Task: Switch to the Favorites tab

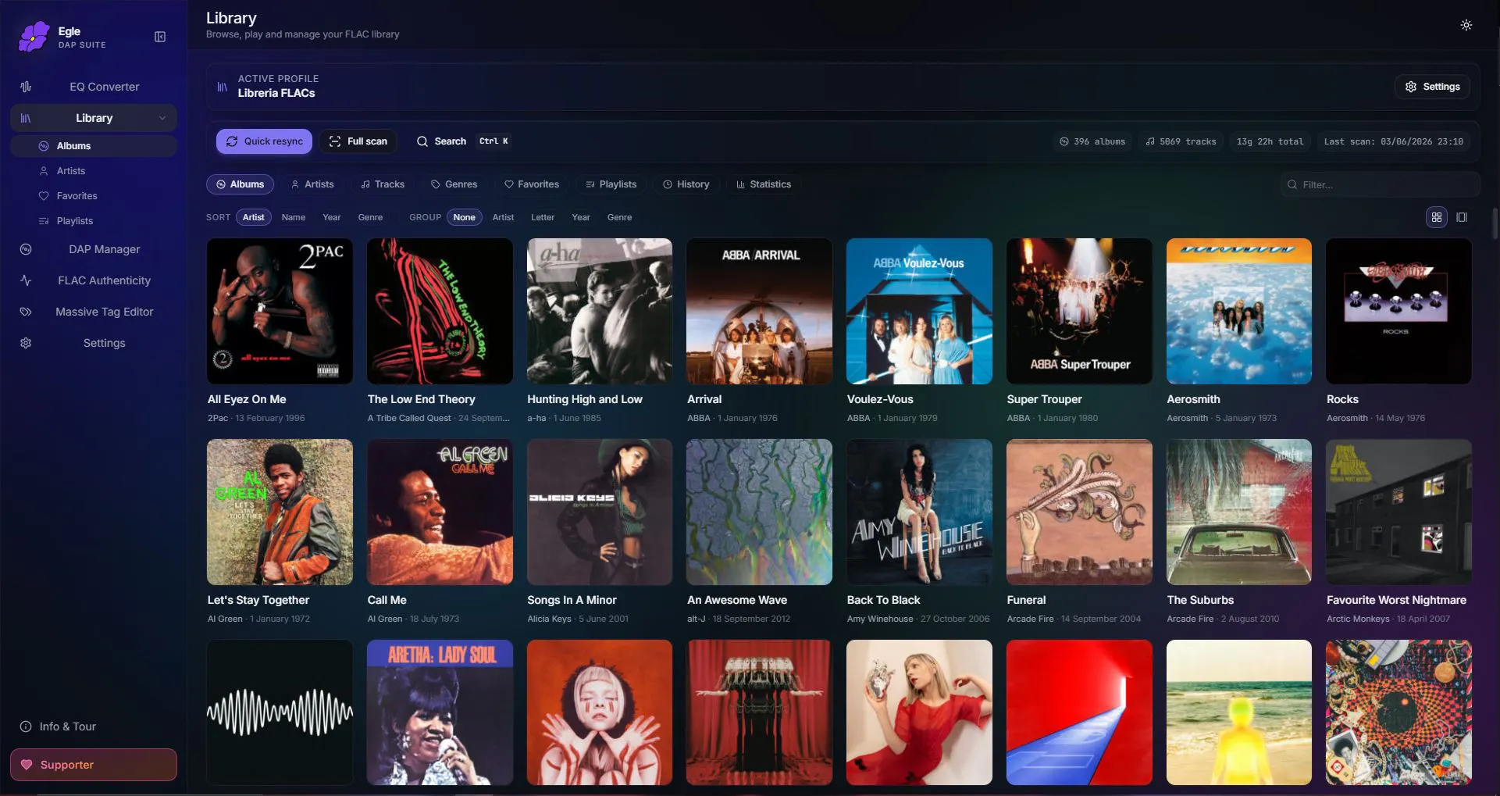Action: pyautogui.click(x=531, y=184)
